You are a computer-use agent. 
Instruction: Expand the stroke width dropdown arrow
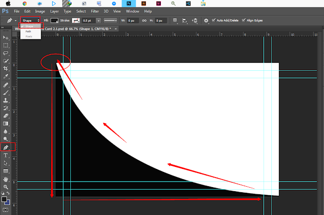click(99, 20)
